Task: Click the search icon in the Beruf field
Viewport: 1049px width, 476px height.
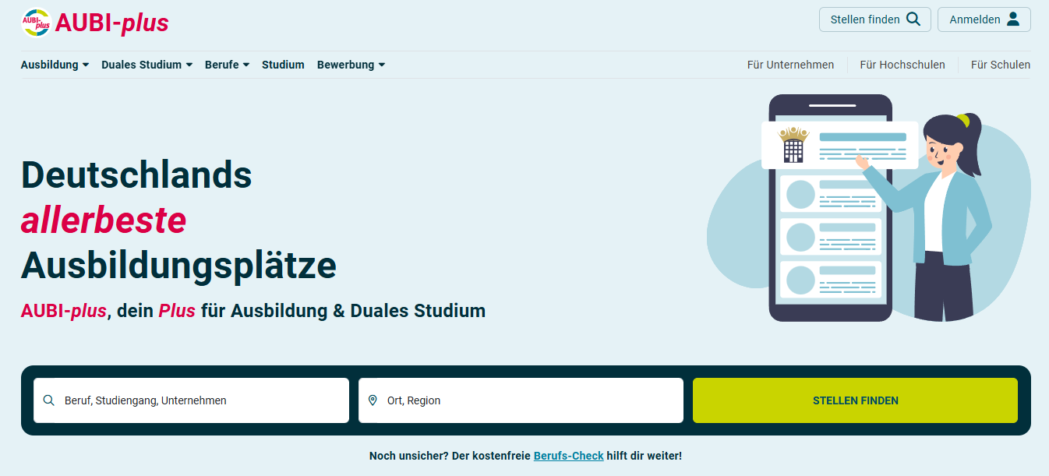Action: coord(49,400)
